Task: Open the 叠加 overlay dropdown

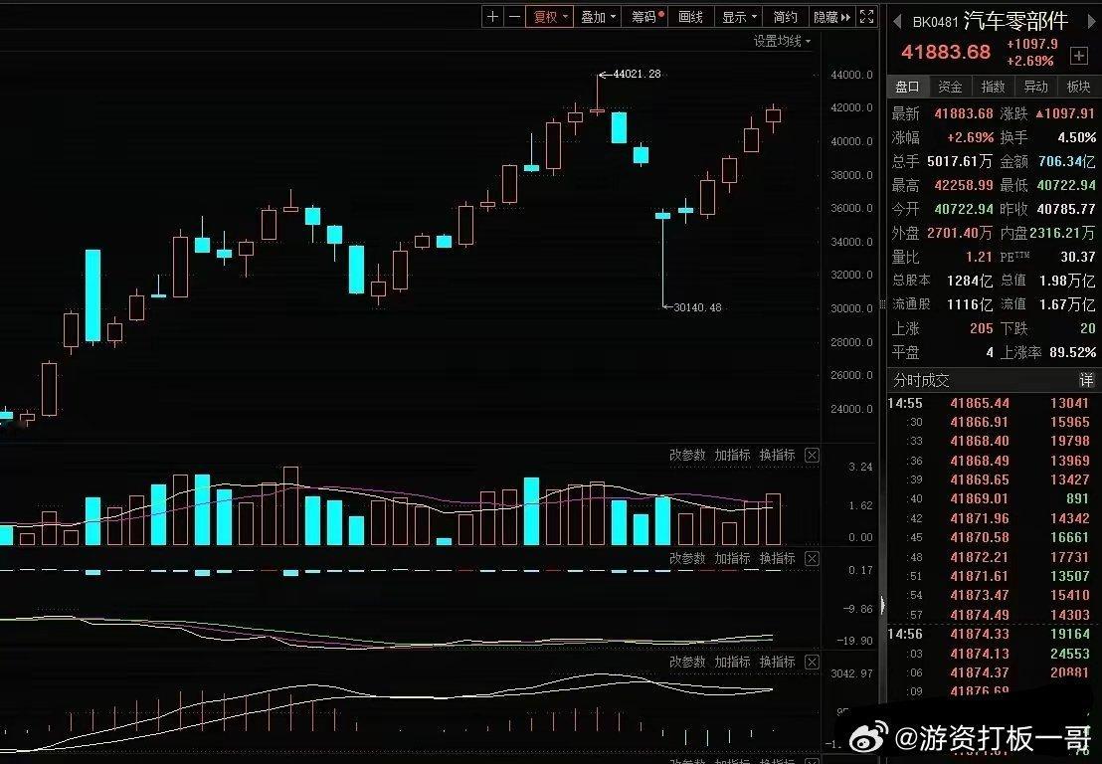Action: (x=598, y=17)
